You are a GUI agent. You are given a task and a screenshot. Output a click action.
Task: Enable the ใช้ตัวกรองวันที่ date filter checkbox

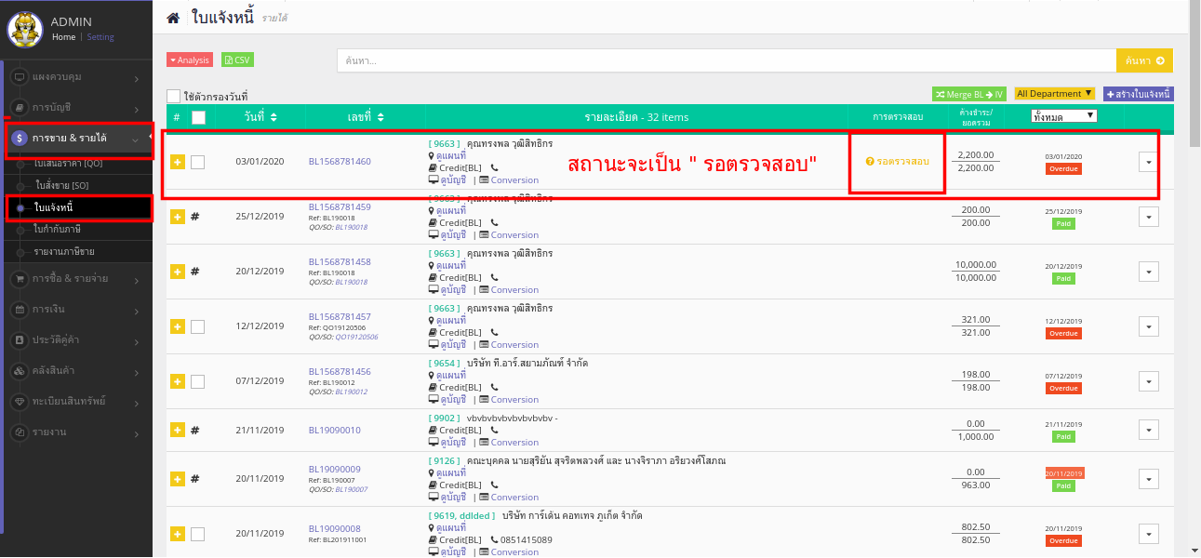[x=173, y=96]
